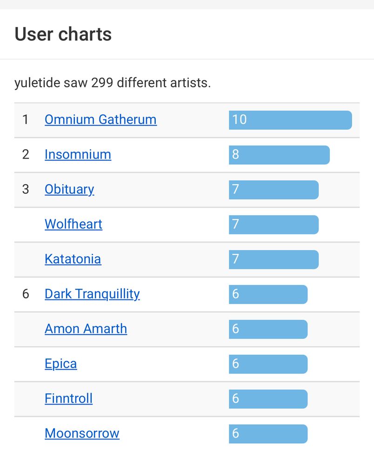Click the rank number 1 cell

26,120
